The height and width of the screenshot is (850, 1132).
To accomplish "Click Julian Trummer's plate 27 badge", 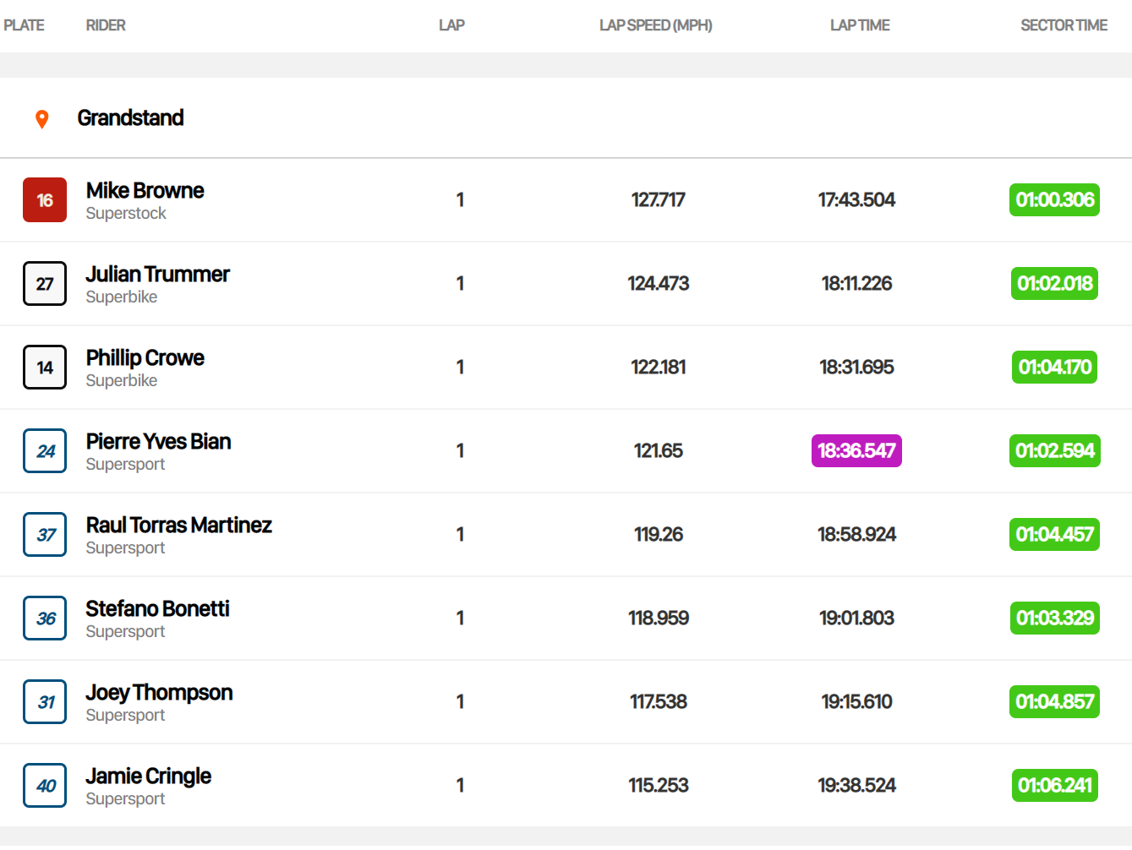I will (x=45, y=284).
